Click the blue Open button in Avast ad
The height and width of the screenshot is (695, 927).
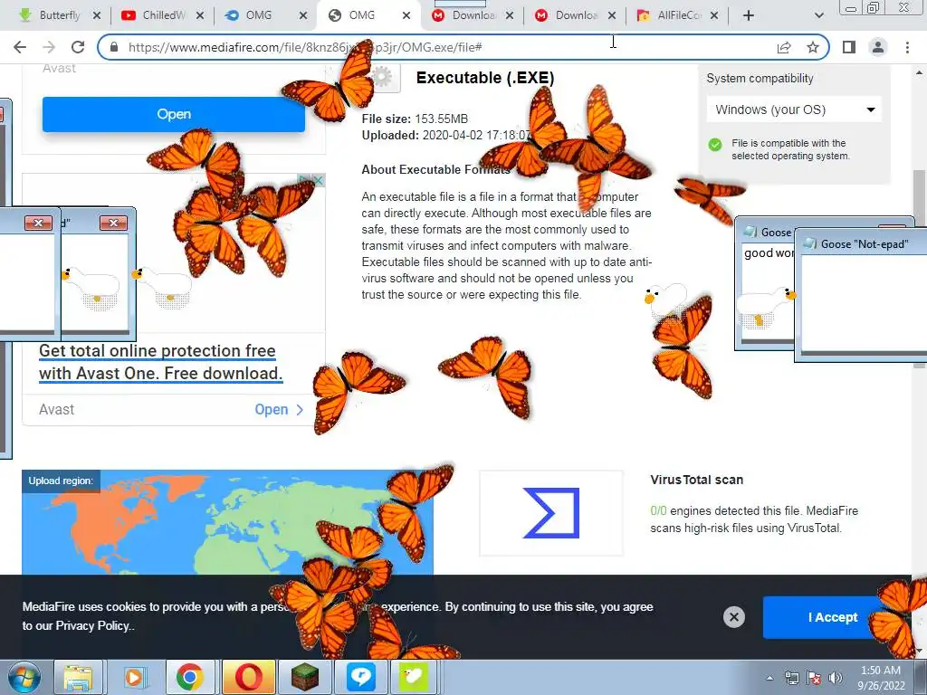[x=173, y=114]
